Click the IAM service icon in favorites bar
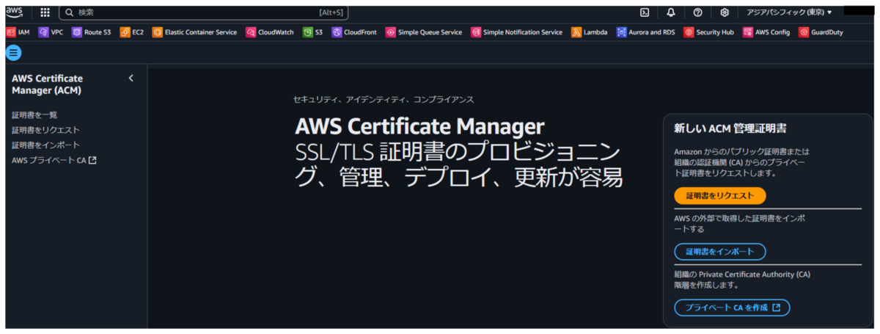 (10, 32)
